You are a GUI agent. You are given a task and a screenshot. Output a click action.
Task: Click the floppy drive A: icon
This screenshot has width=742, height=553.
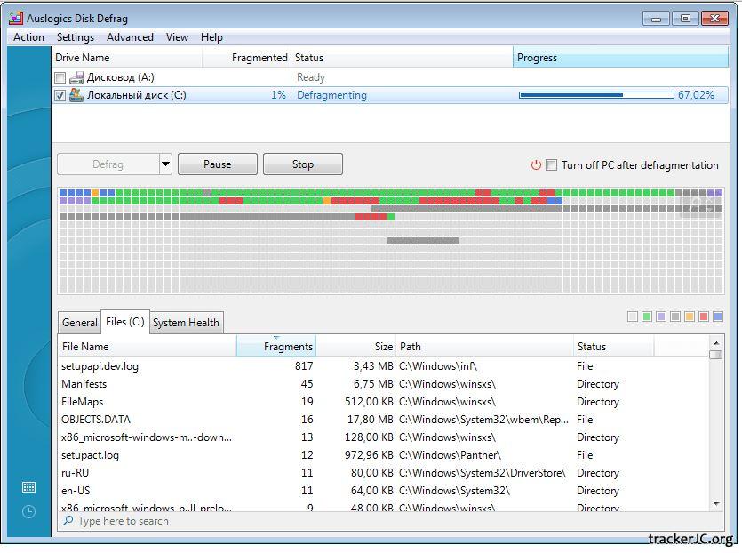click(x=76, y=77)
